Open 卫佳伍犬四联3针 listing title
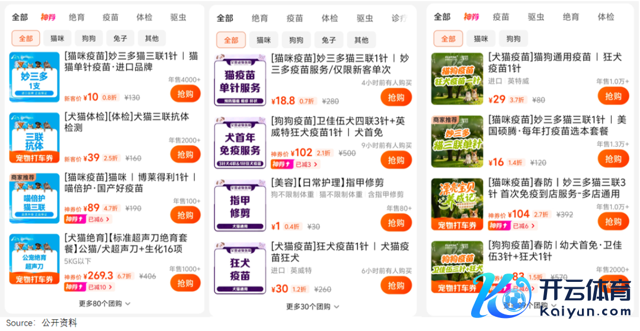This screenshot has height=331, width=640. (x=338, y=127)
